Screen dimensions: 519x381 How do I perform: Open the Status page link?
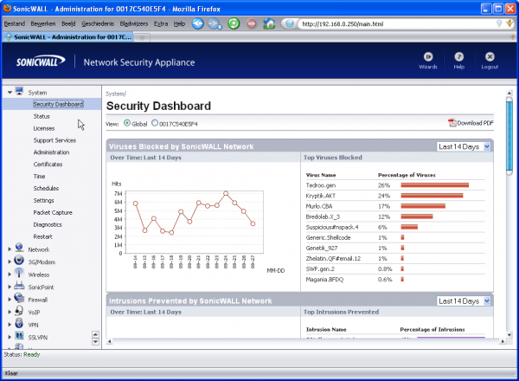[x=42, y=116]
